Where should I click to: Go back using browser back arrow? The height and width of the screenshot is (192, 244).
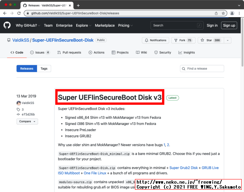click(x=4, y=13)
